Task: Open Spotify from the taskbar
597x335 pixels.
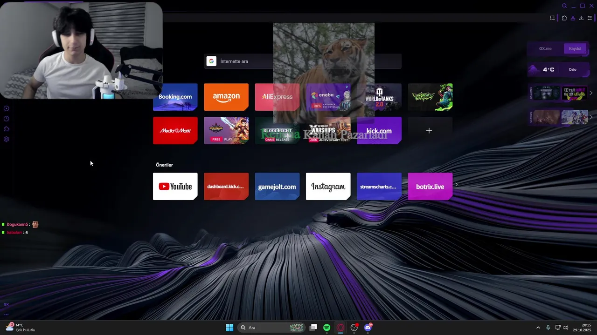Action: coord(327,328)
